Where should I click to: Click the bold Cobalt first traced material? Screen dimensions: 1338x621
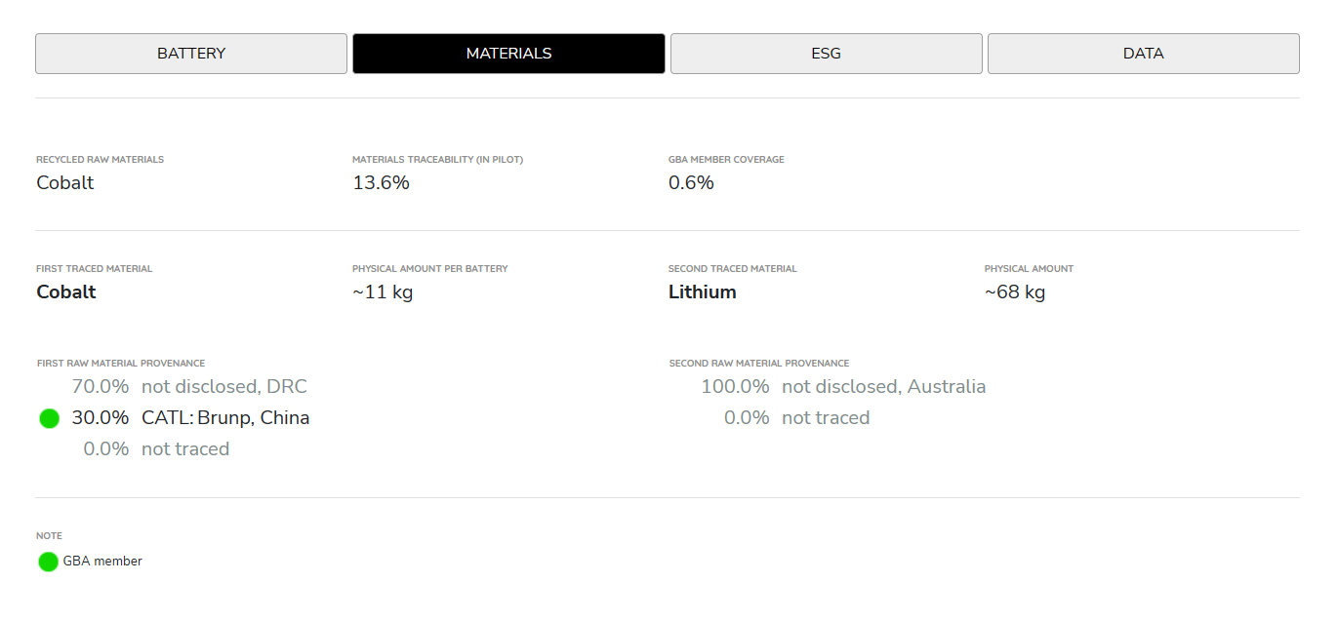66,291
